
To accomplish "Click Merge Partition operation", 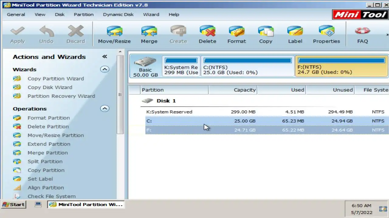I will pyautogui.click(x=48, y=153).
